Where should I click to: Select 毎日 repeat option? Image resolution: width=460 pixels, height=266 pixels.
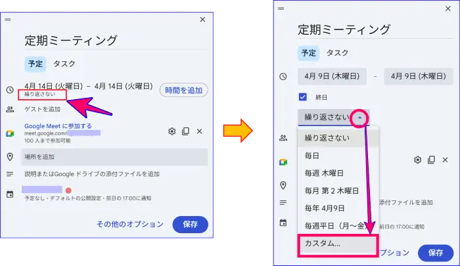pos(338,156)
